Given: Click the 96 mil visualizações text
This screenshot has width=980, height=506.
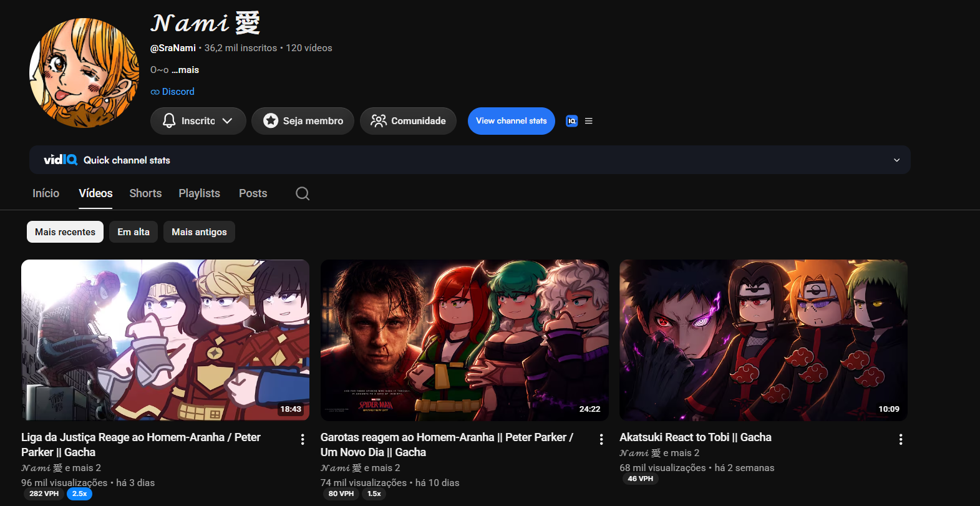Looking at the screenshot, I should (x=64, y=483).
